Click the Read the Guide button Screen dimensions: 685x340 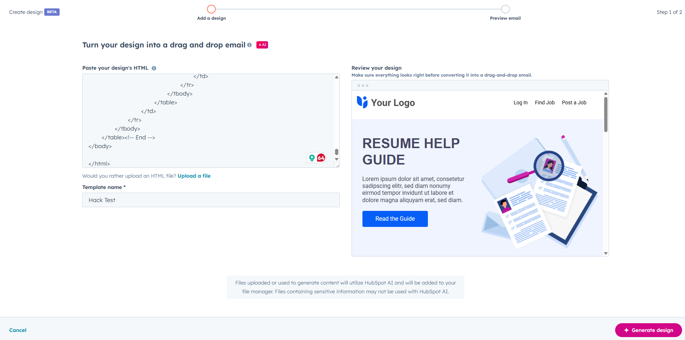click(395, 219)
